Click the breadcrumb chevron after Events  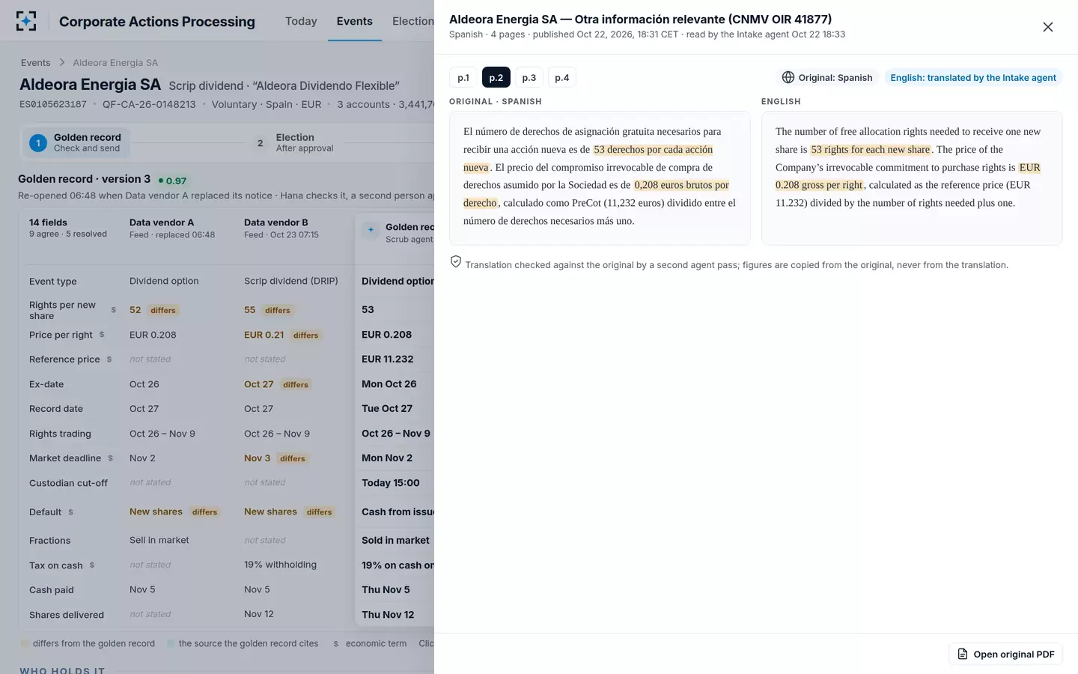tap(62, 62)
